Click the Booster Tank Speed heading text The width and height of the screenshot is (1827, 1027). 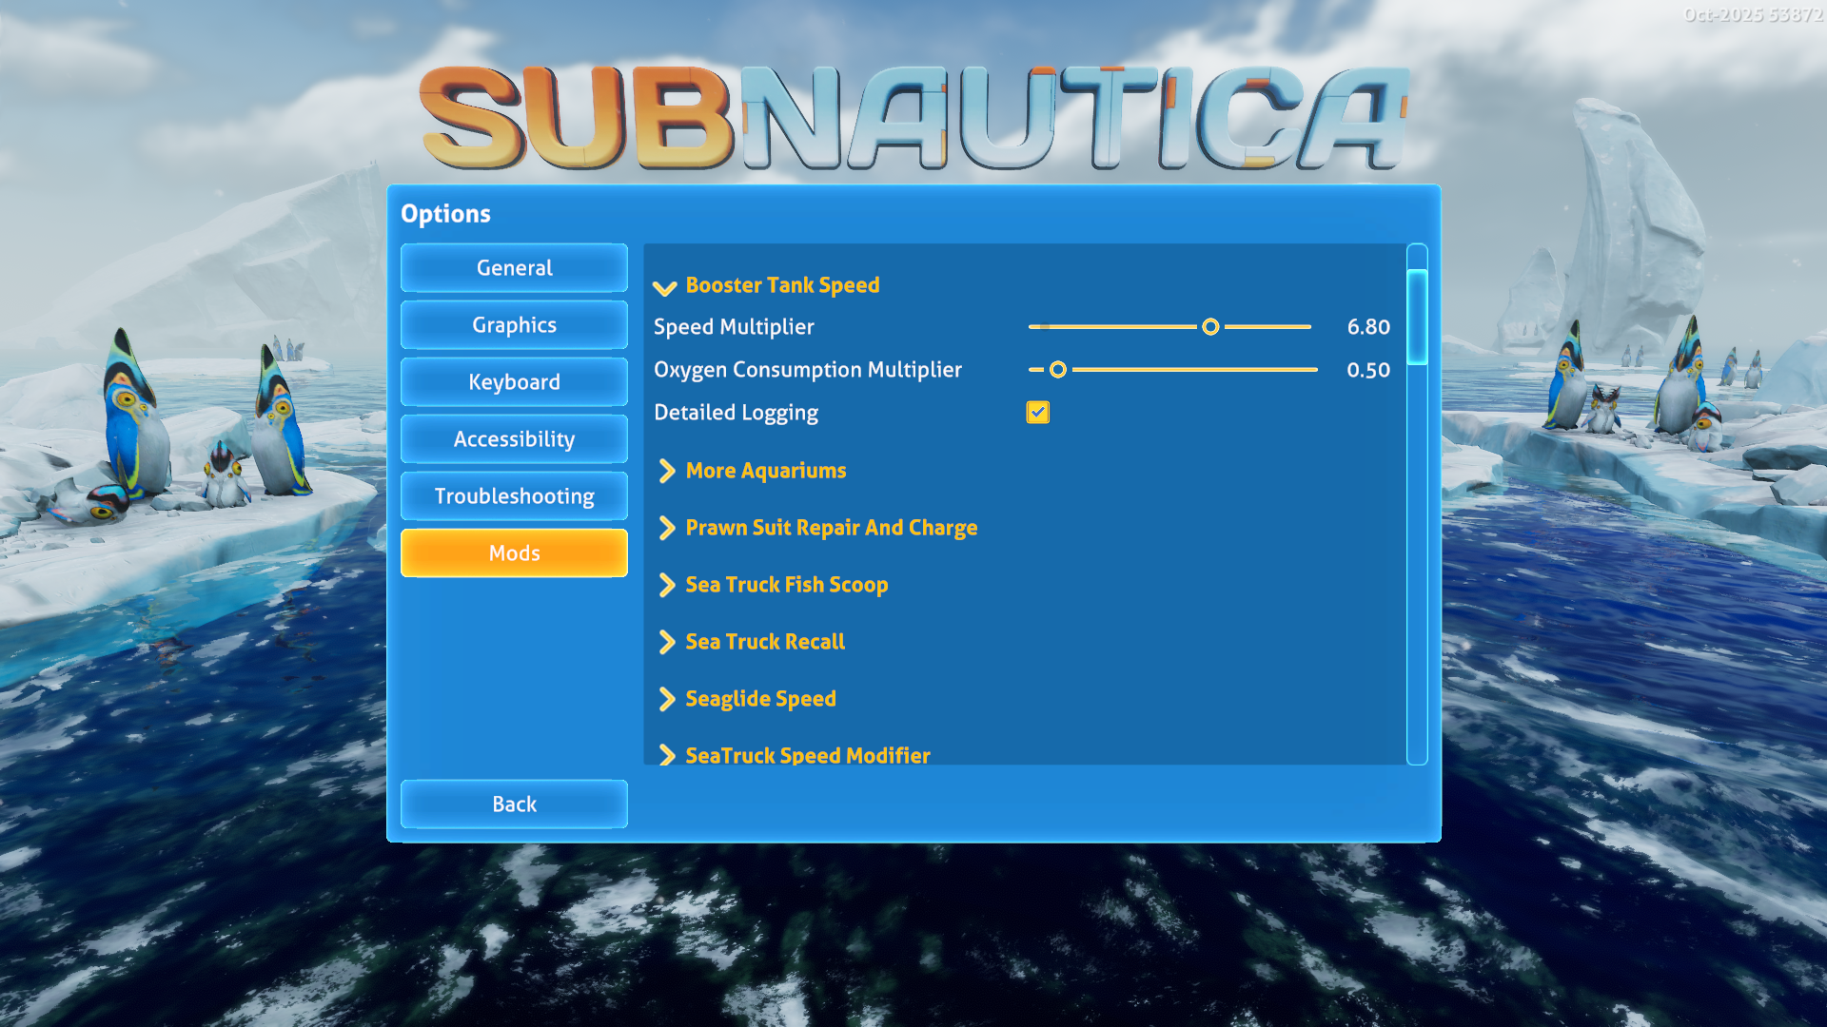[x=782, y=285]
